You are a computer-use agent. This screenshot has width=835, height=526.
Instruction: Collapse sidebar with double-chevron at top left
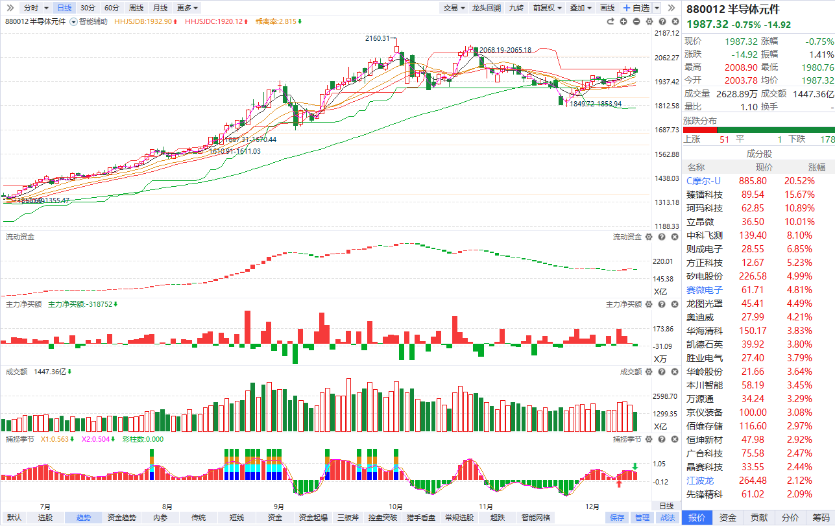tap(10, 8)
